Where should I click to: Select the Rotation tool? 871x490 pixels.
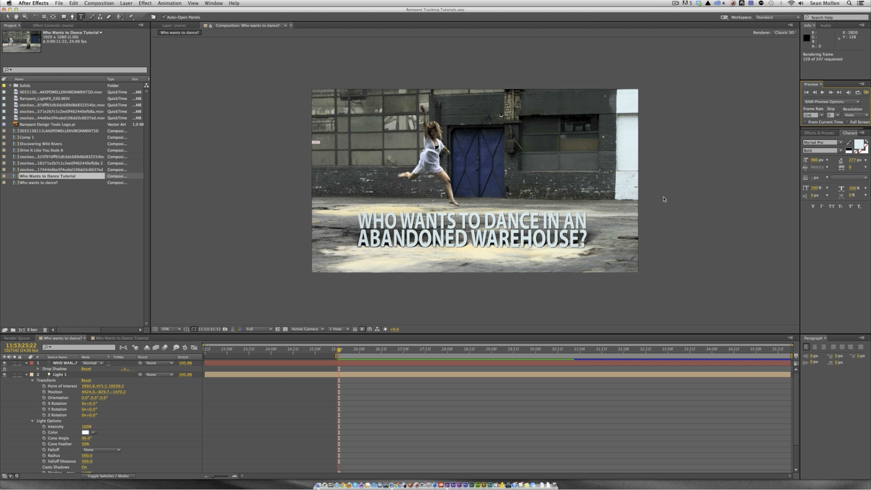[x=36, y=17]
